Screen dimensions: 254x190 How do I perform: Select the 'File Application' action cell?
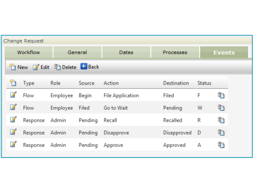[121, 95]
